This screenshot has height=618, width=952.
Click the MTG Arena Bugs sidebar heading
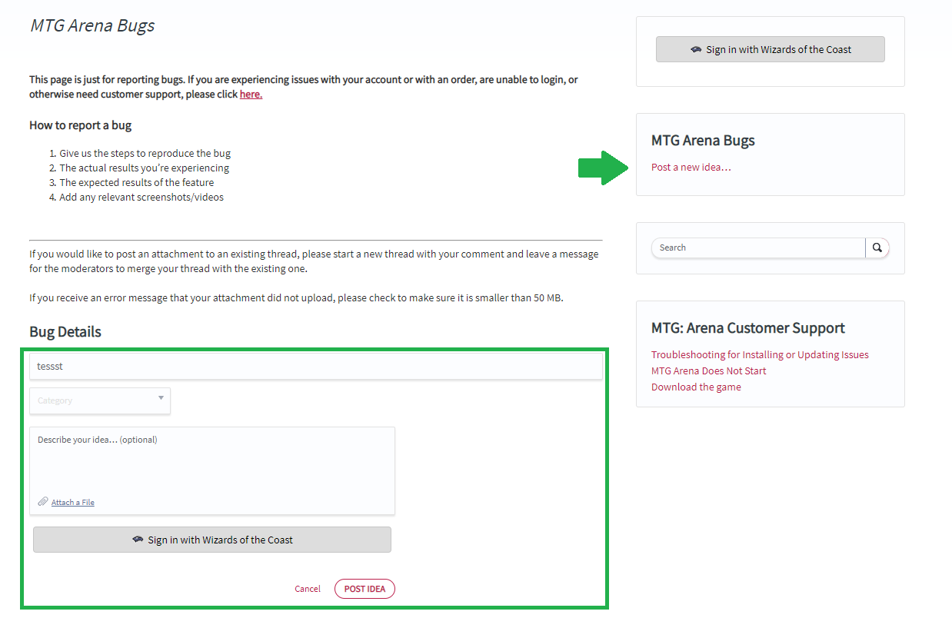click(703, 141)
